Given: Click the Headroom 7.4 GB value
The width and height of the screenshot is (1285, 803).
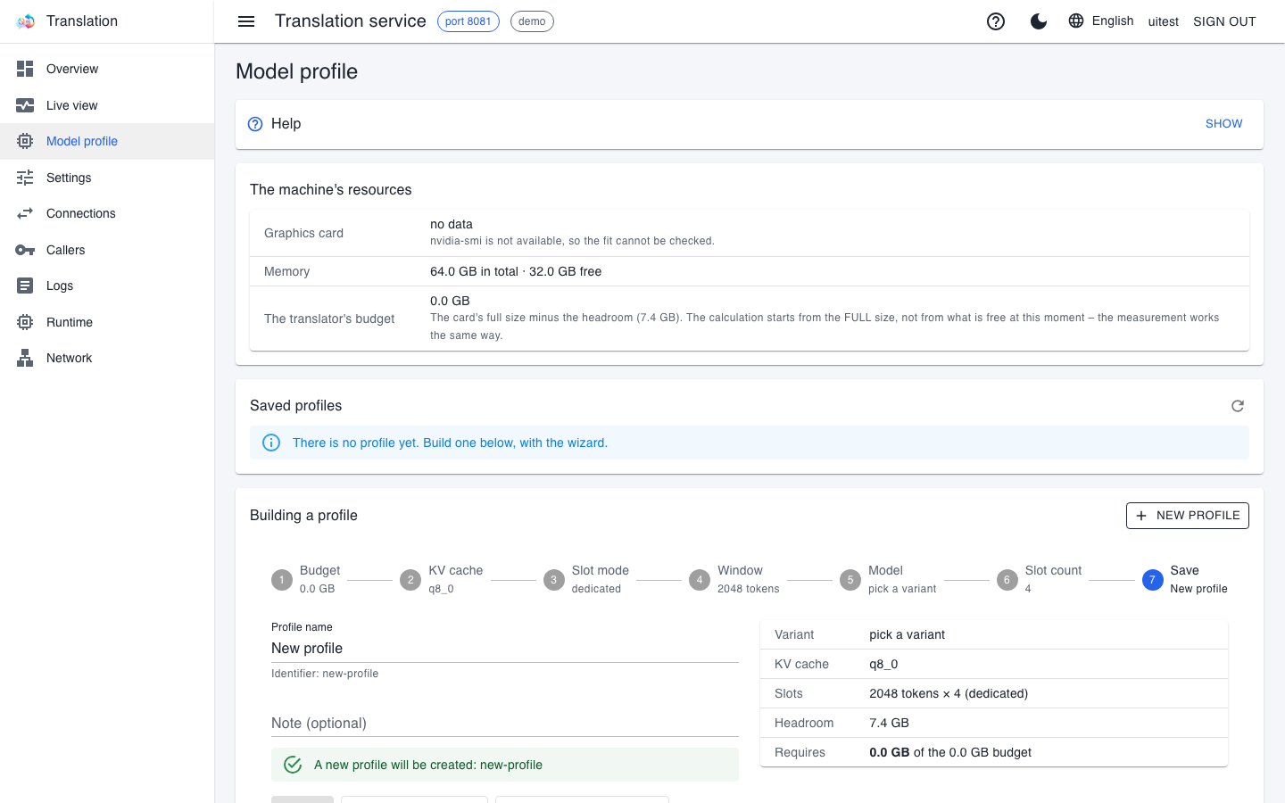Looking at the screenshot, I should pyautogui.click(x=889, y=723).
